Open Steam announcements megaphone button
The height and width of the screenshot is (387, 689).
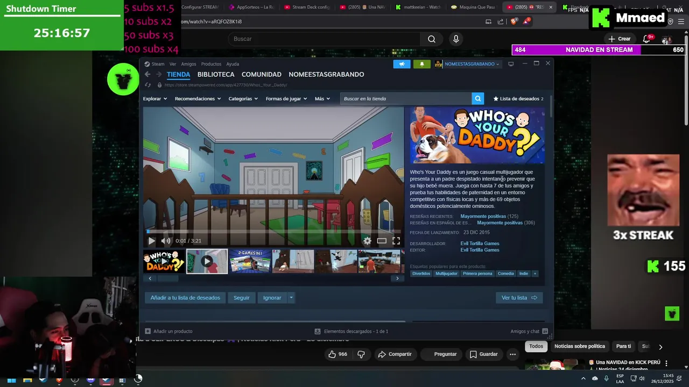pos(402,64)
